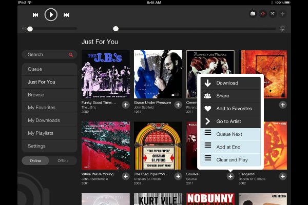This screenshot has width=308, height=205.
Task: Click the loading spinner icon
Action: pyautogui.click(x=282, y=28)
